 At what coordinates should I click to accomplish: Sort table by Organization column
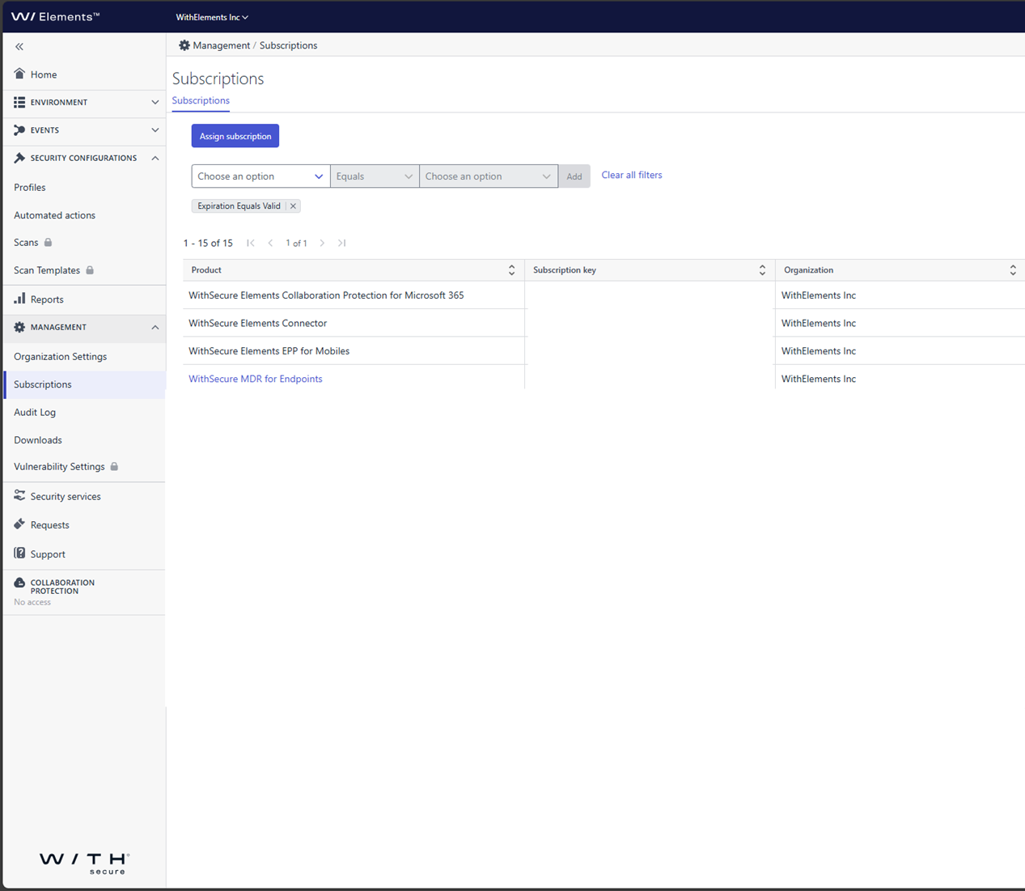coord(1012,270)
